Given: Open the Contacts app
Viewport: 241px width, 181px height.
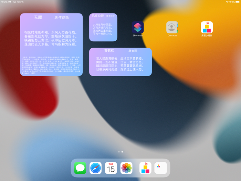Looking at the screenshot, I should [172, 27].
